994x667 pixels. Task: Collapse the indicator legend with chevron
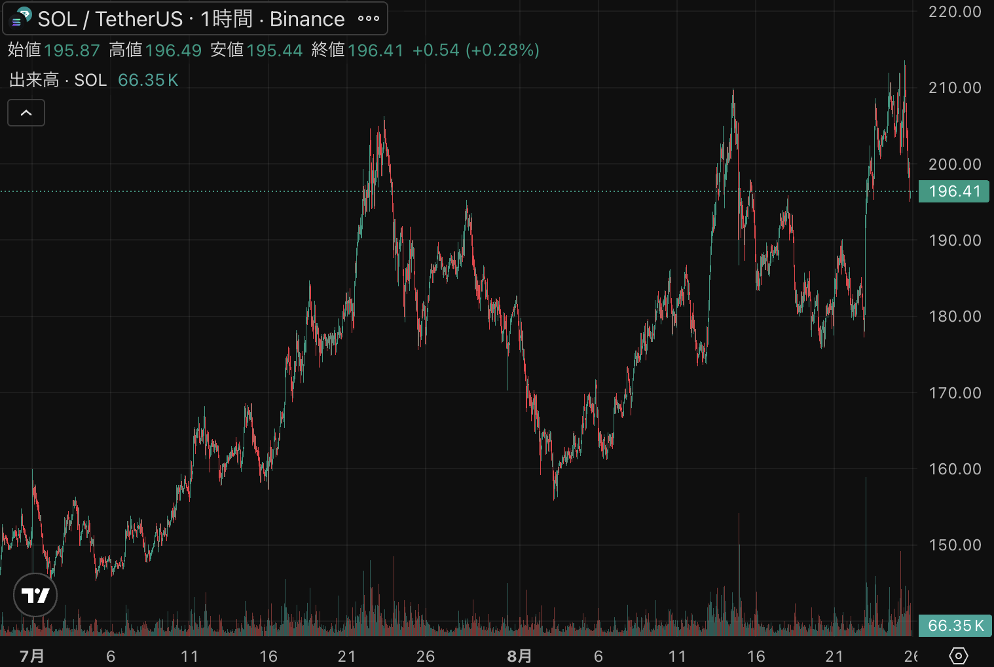tap(26, 113)
